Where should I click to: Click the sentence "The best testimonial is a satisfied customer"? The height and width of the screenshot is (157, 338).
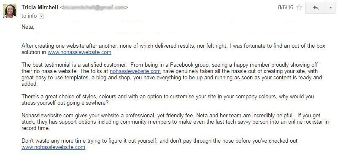(74, 65)
